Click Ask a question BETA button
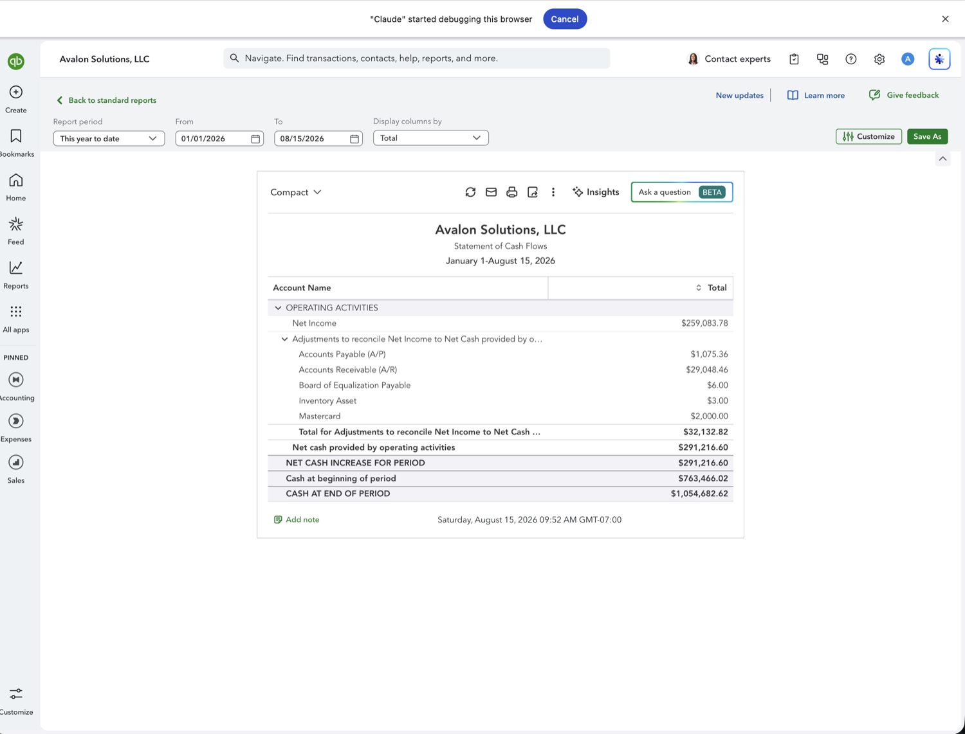Image resolution: width=965 pixels, height=734 pixels. [x=682, y=192]
